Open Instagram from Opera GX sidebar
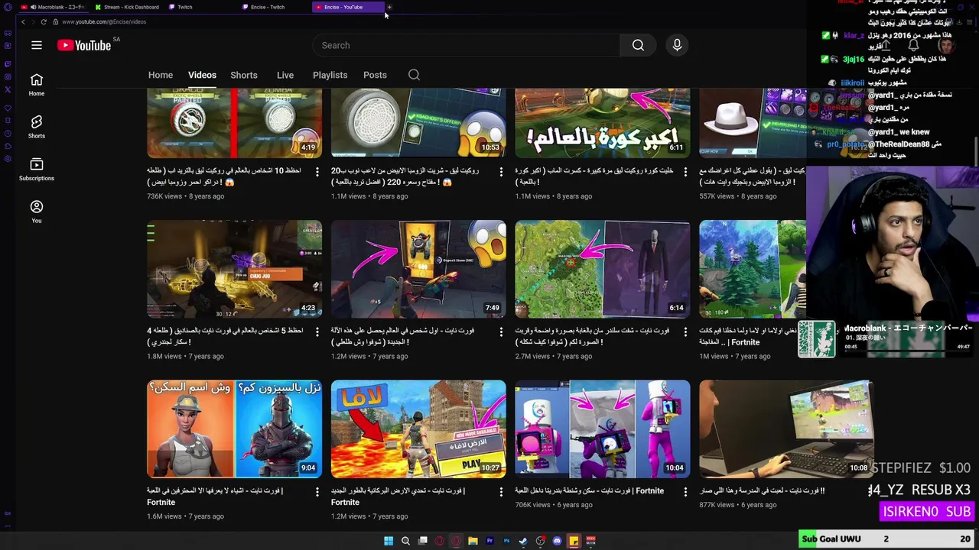This screenshot has height=550, width=979. tap(8, 76)
